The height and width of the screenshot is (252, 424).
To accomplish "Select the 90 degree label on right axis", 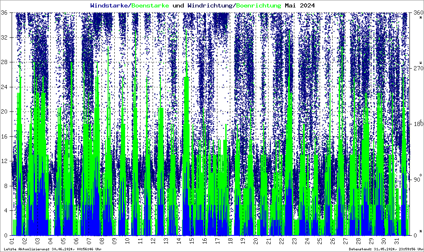I will point(417,180).
